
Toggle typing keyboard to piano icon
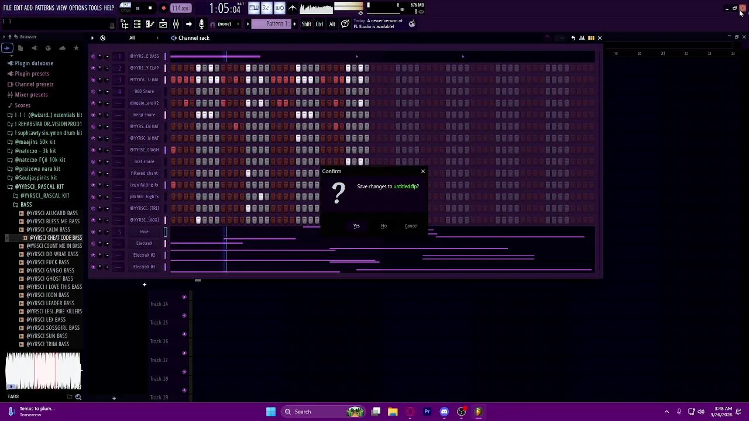(x=253, y=8)
